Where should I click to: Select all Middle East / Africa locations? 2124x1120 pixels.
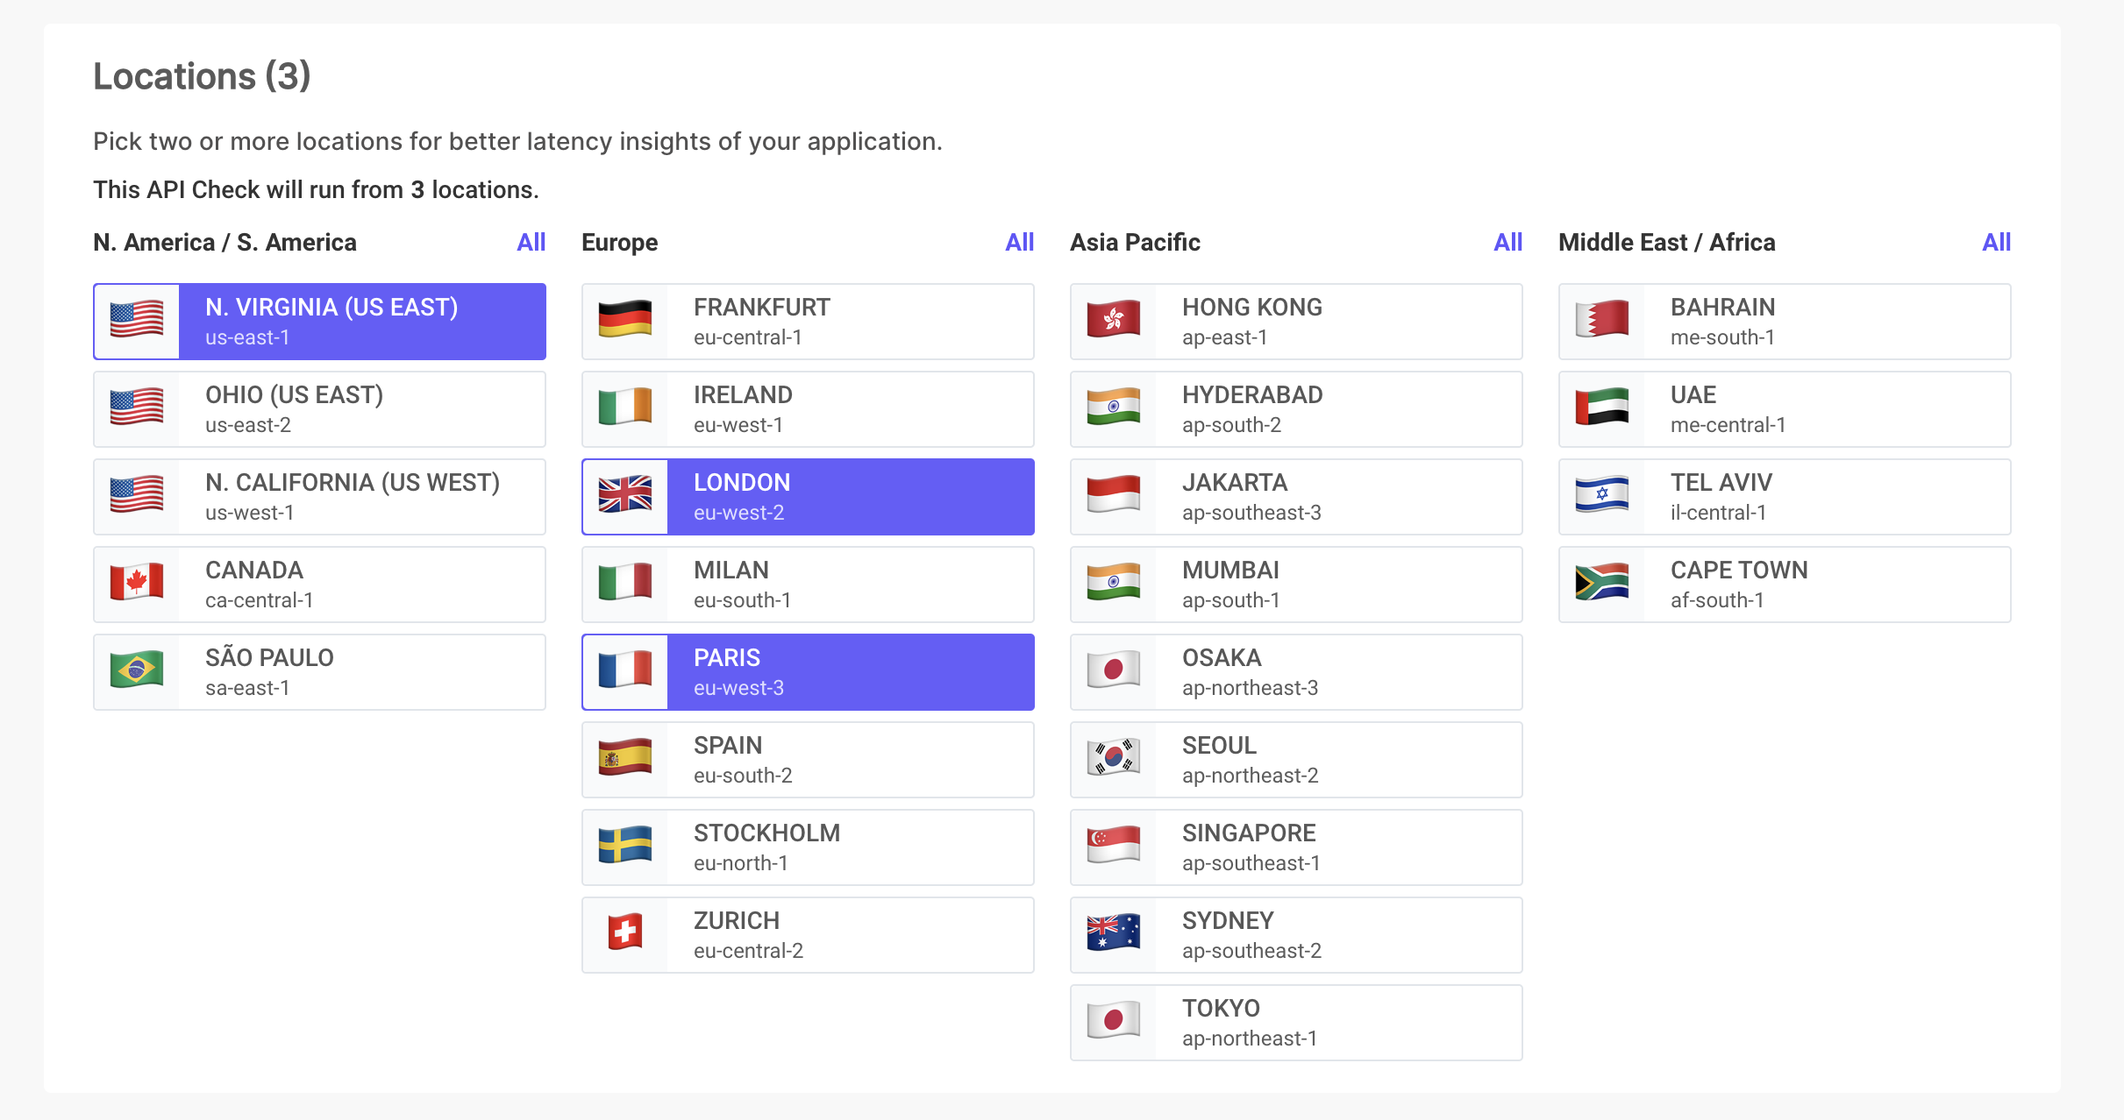(1996, 243)
